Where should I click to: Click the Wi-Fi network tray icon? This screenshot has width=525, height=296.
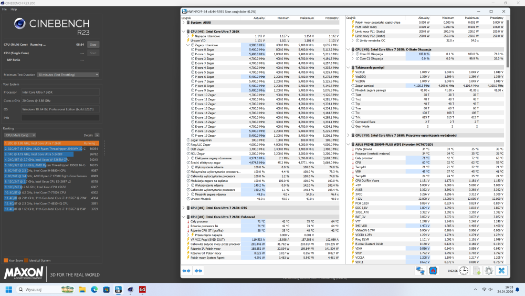click(x=484, y=289)
